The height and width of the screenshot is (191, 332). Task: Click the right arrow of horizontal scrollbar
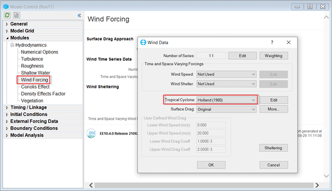pos(317,185)
